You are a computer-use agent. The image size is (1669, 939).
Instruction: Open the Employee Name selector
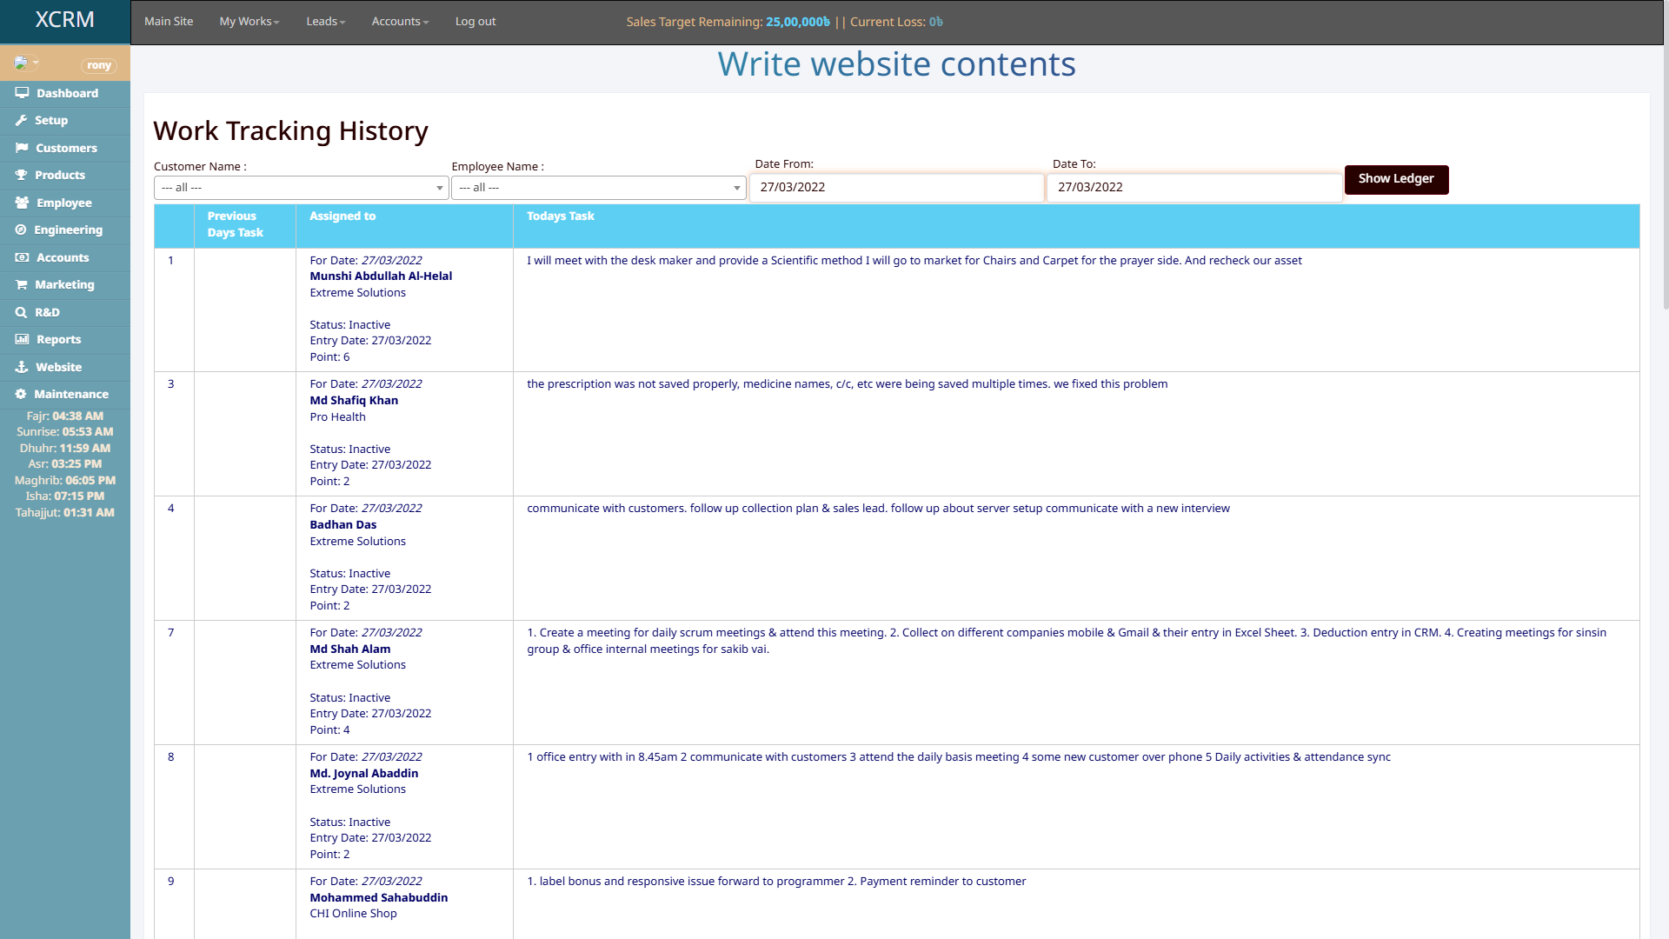pyautogui.click(x=598, y=188)
